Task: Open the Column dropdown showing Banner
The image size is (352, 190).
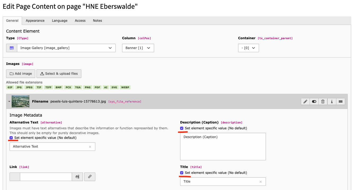Action: click(138, 48)
